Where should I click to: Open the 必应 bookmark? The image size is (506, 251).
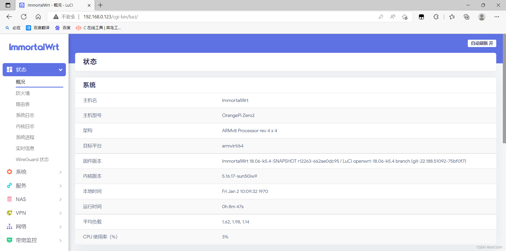pos(13,28)
